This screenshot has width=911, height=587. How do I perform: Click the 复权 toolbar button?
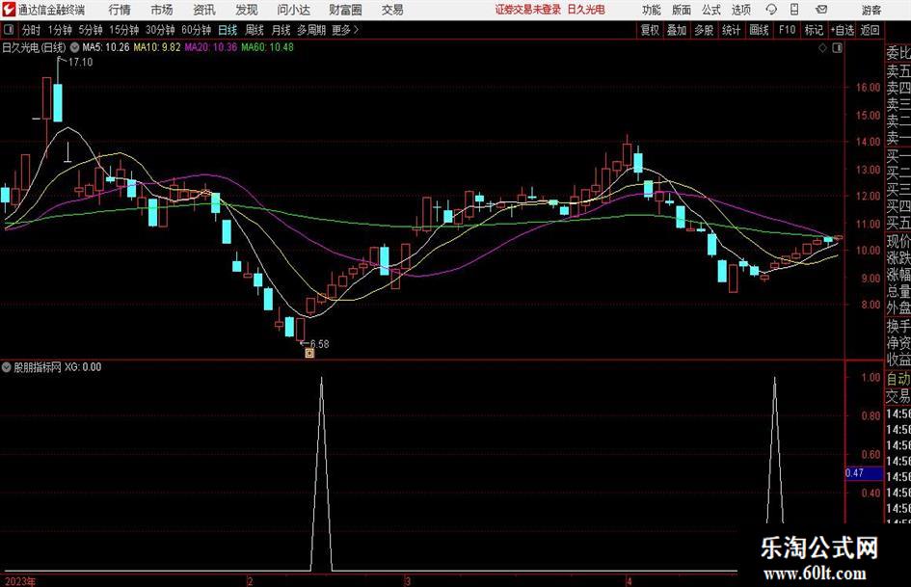pyautogui.click(x=650, y=30)
